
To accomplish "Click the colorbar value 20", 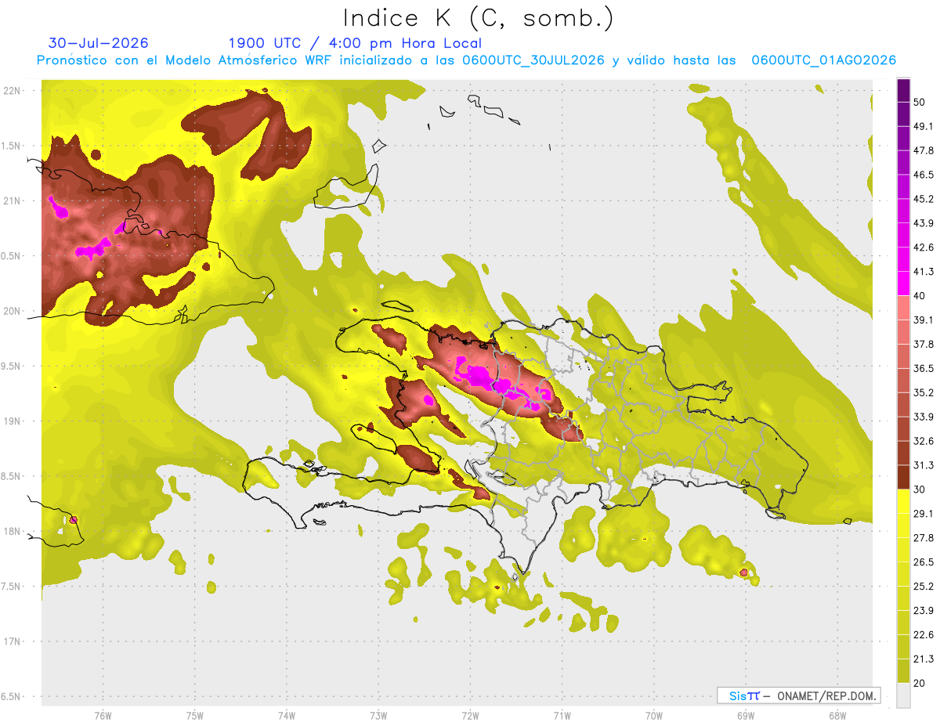I will (x=919, y=684).
